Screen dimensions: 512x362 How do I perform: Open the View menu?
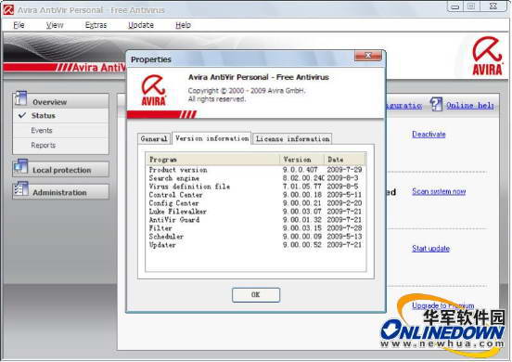pyautogui.click(x=55, y=25)
